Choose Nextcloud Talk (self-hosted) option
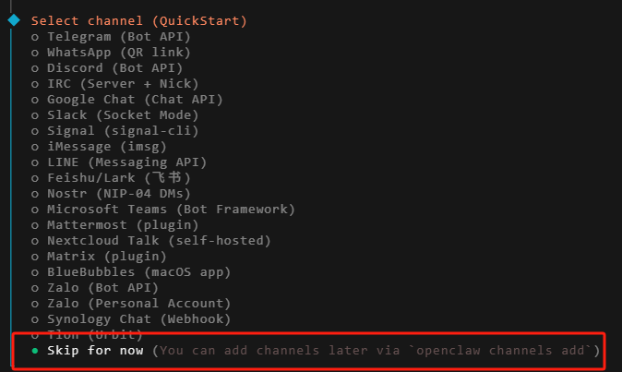The width and height of the screenshot is (622, 372). click(x=159, y=240)
